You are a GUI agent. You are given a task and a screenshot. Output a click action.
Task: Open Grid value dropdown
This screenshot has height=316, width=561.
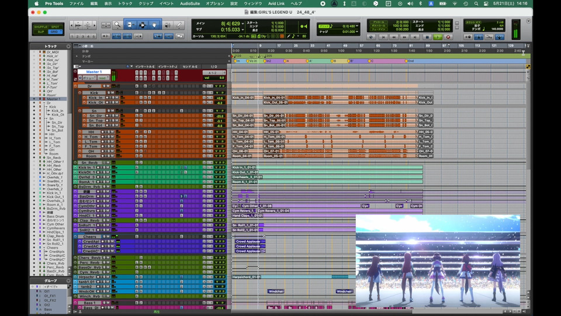[x=357, y=26]
